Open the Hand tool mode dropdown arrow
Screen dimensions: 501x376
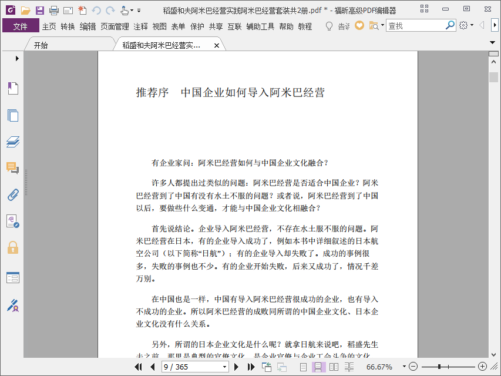coord(132,11)
